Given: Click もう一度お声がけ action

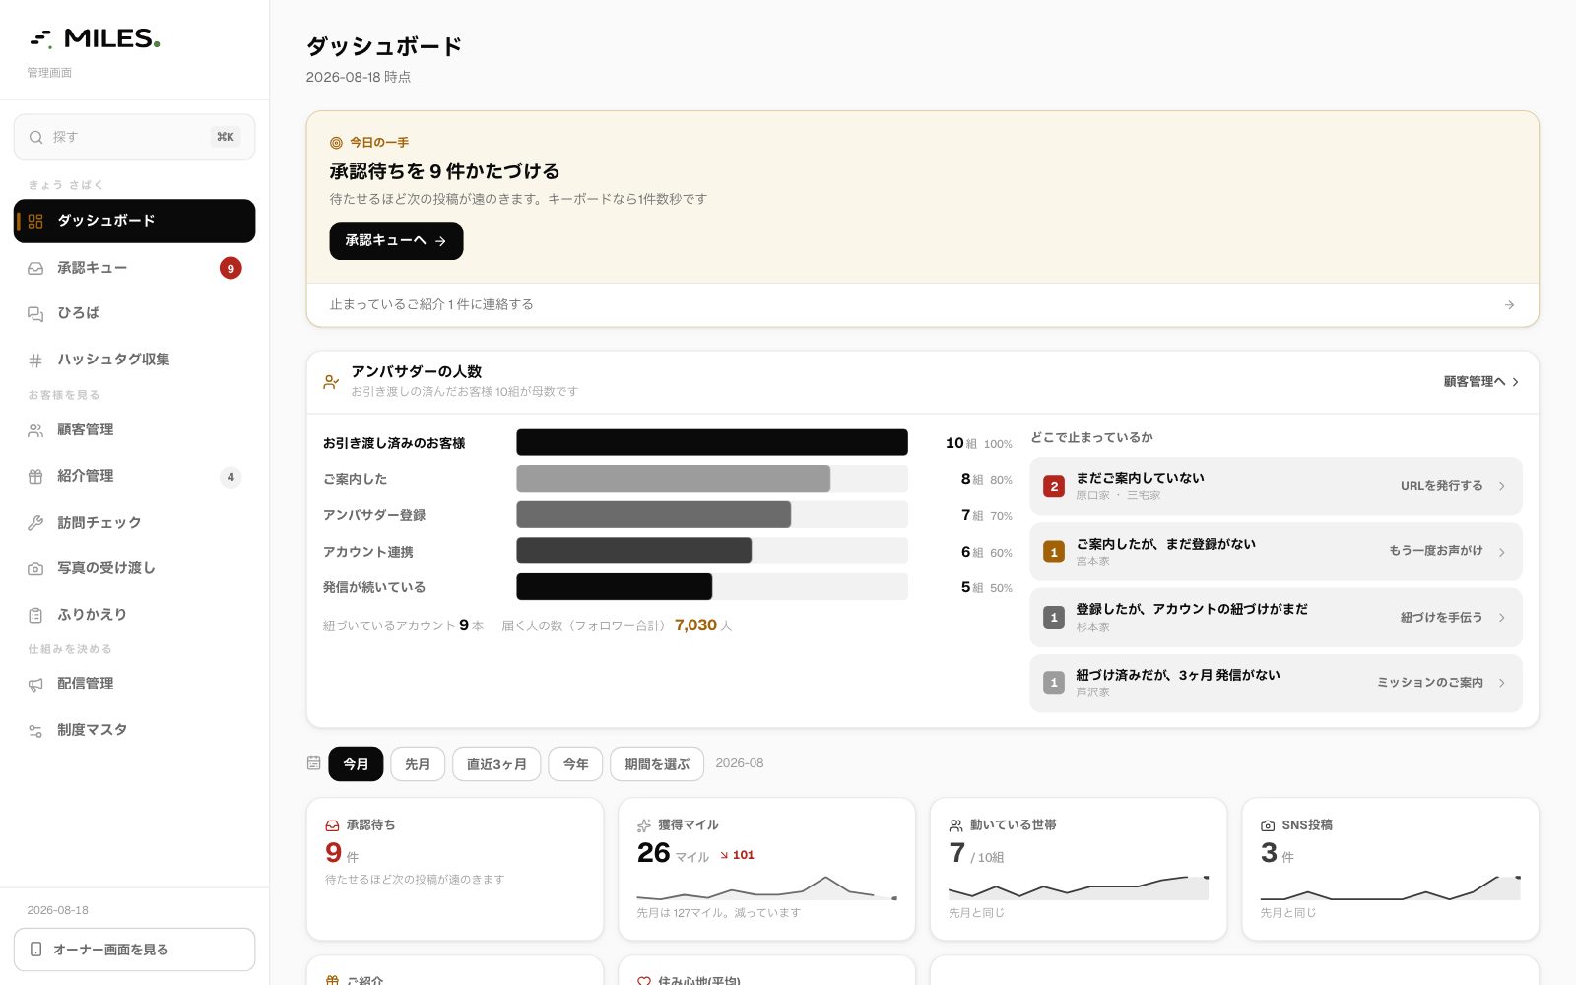Looking at the screenshot, I should 1435,551.
